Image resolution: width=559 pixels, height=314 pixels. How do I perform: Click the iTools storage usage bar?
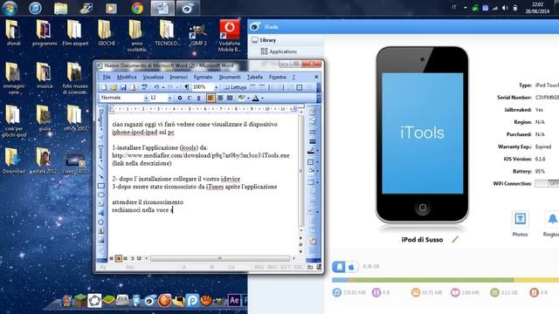click(x=445, y=280)
